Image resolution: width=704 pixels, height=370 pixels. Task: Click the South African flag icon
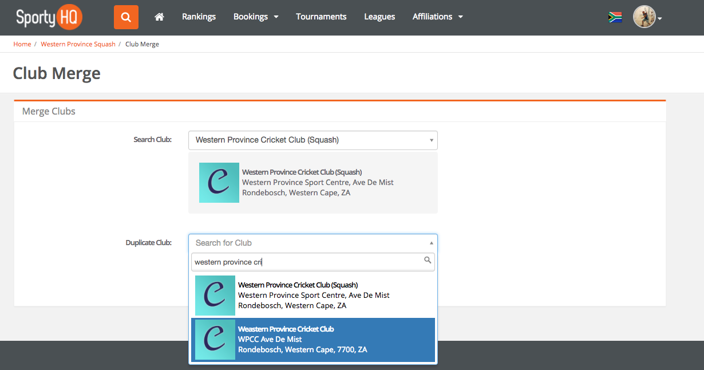[x=615, y=17]
